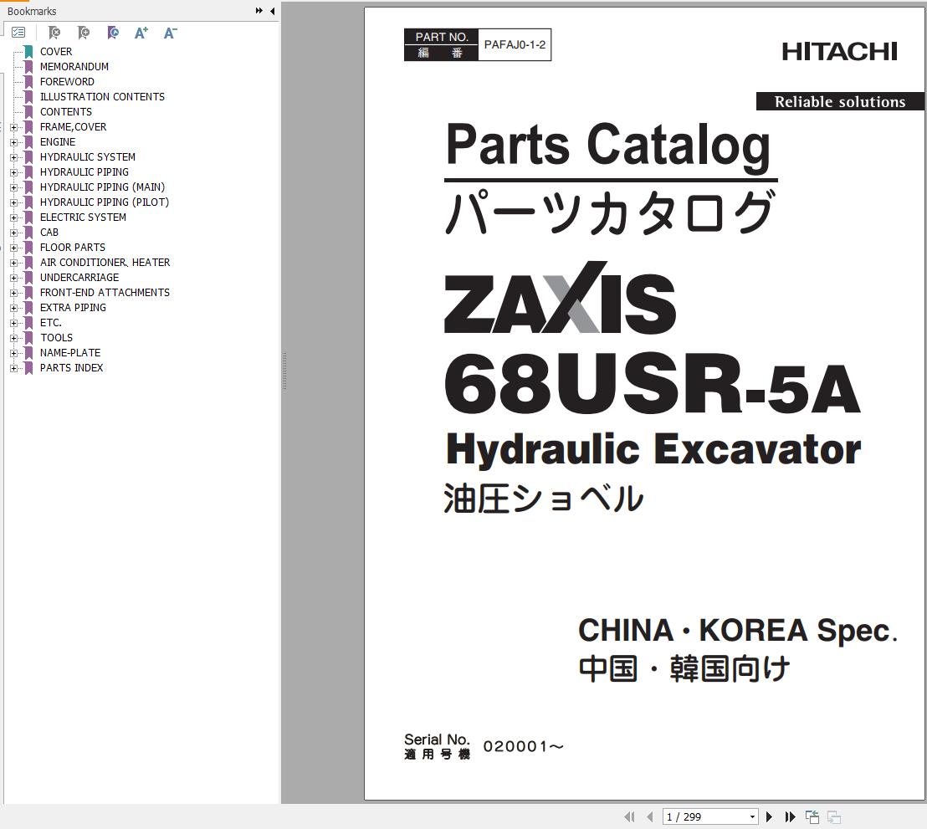The width and height of the screenshot is (927, 829).
Task: Click the delete bookmark icon
Action: 54,33
